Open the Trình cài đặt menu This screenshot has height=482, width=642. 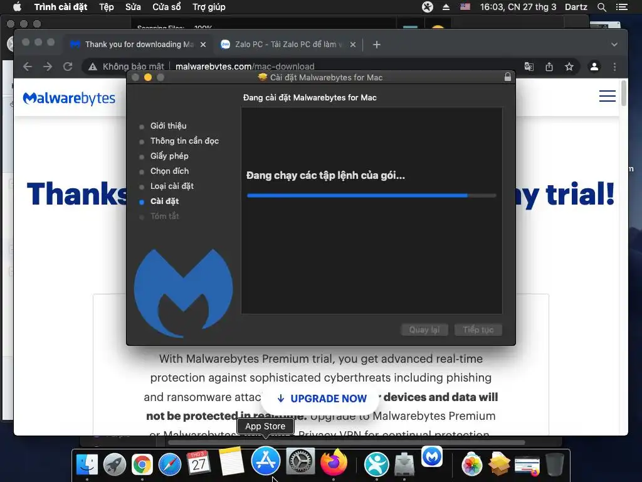[61, 7]
